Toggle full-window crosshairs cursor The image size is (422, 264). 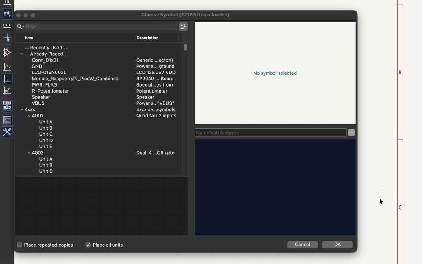click(x=7, y=38)
